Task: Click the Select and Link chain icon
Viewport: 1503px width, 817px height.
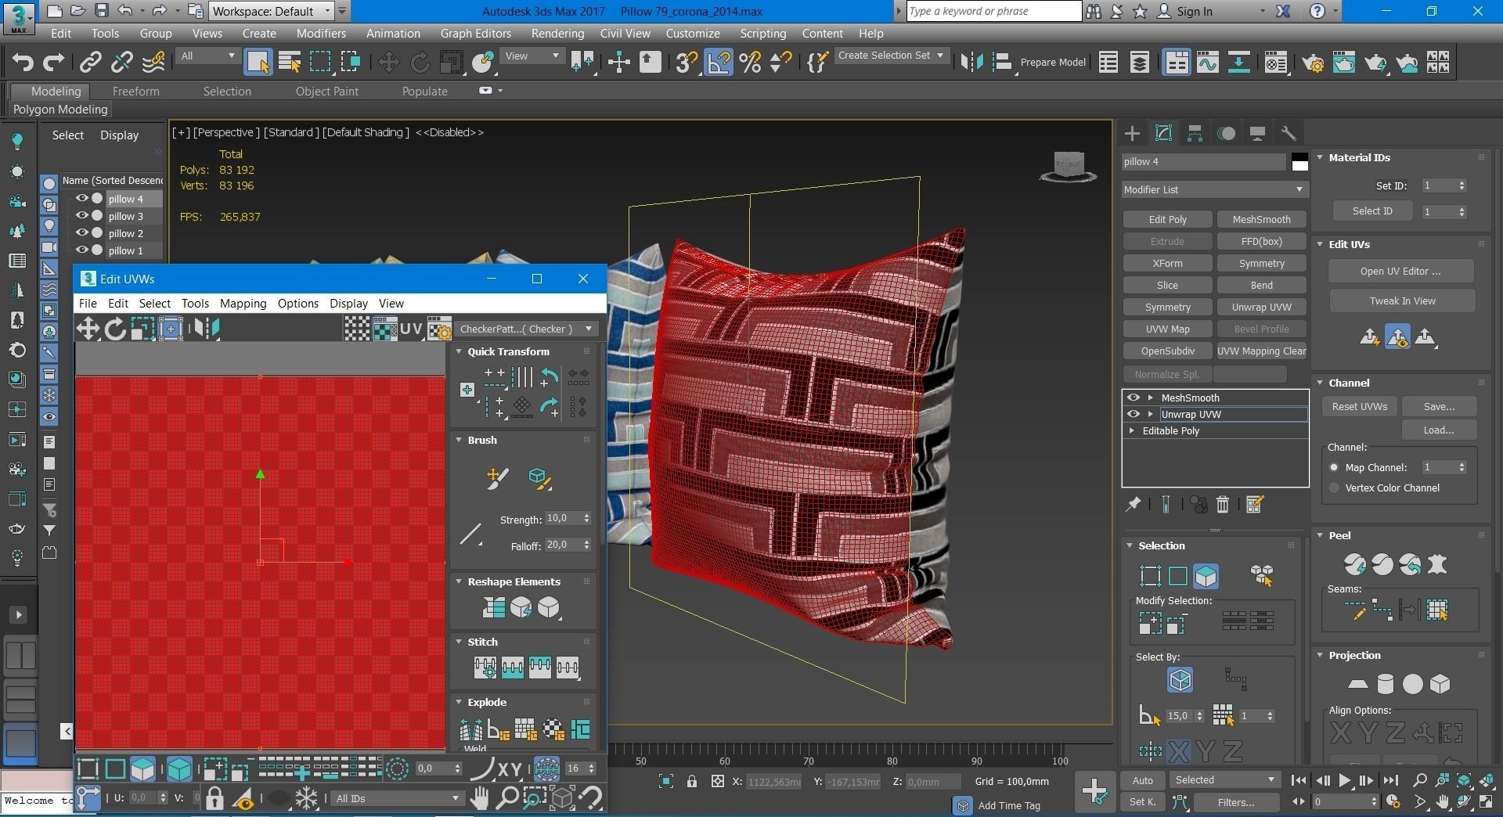Action: (91, 62)
